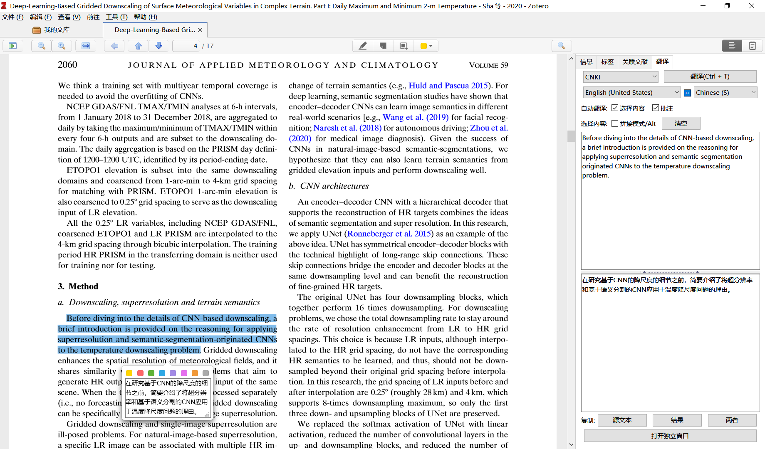This screenshot has width=765, height=449.
Task: Select the highlight text tool
Action: [x=363, y=46]
